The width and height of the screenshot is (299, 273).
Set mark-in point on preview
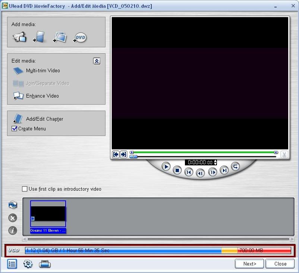pyautogui.click(x=116, y=154)
